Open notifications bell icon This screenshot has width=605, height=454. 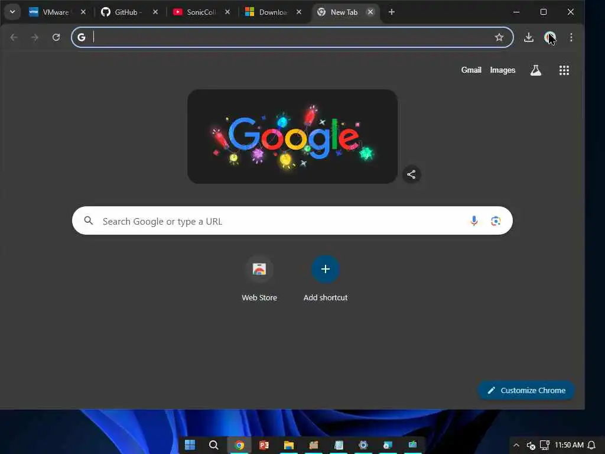[591, 445]
